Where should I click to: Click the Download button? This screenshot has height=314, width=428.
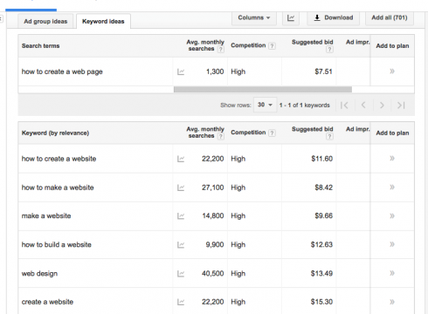click(x=334, y=18)
